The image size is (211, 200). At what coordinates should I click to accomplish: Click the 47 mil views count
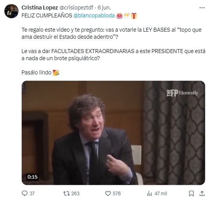161,194
